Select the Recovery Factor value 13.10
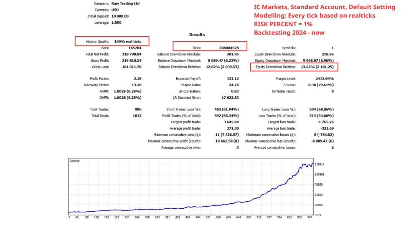The width and height of the screenshot is (401, 225). pyautogui.click(x=137, y=85)
